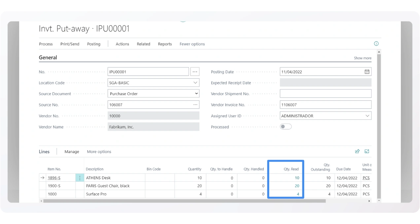This screenshot has width=420, height=224.
Task: Open the Print/Send menu
Action: tap(70, 44)
